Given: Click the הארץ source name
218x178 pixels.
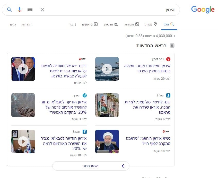Looking at the screenshot, I should (x=77, y=95).
